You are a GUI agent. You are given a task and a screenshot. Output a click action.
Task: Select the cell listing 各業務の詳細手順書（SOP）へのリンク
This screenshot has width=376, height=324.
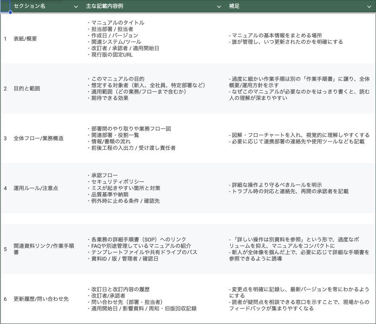[x=154, y=249]
